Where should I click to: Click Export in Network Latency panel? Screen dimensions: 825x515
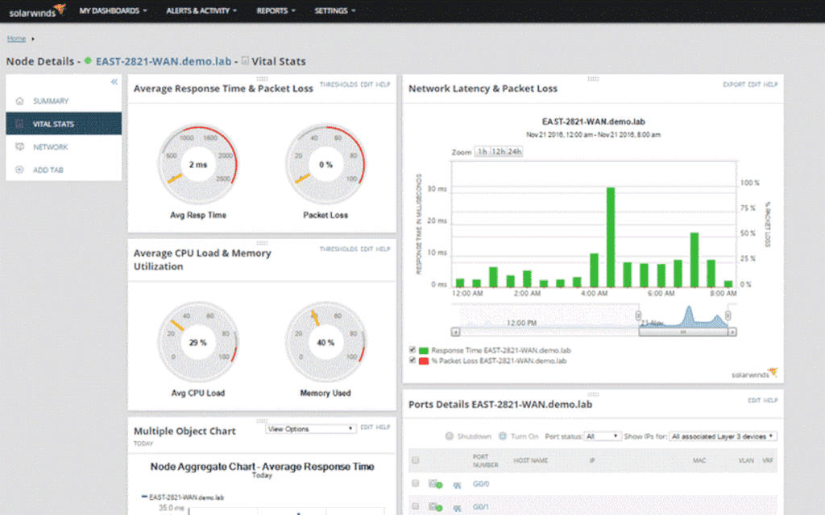[733, 84]
